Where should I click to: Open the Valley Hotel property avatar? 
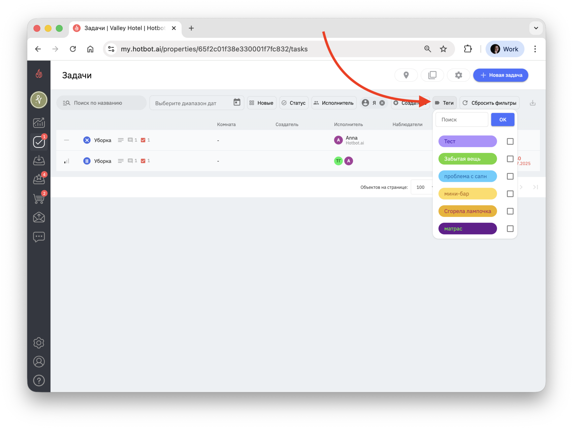[x=39, y=100]
